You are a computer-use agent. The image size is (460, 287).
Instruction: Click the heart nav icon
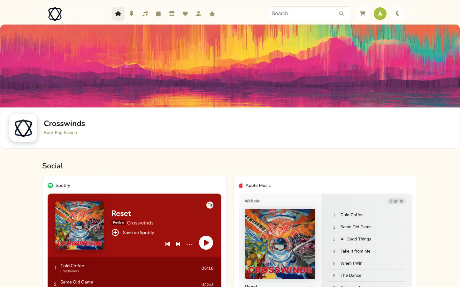coord(185,14)
